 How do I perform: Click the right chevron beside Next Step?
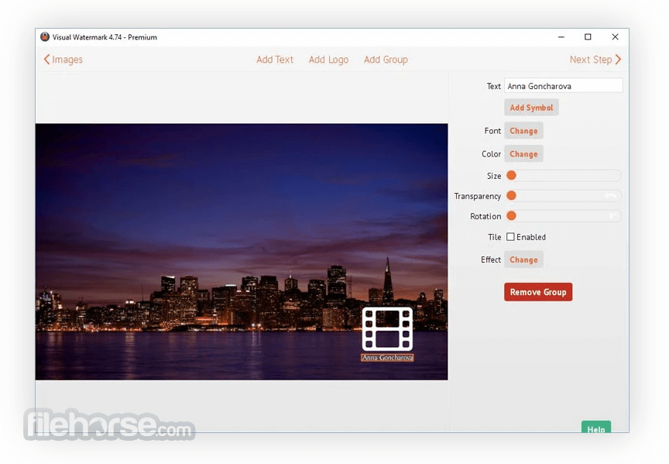tap(618, 60)
